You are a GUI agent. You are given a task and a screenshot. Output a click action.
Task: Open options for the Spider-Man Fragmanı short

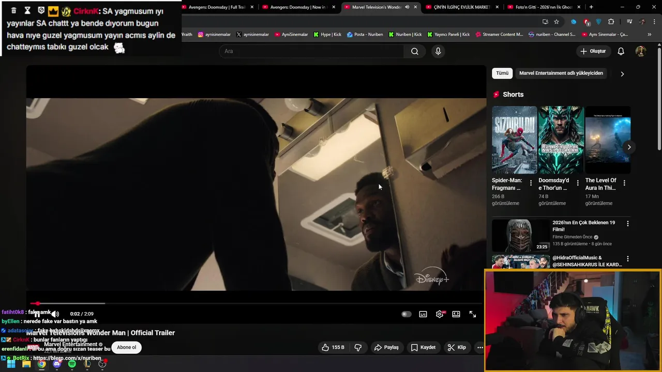click(531, 183)
